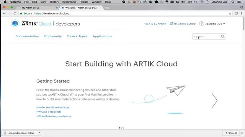Click the Jeanine Jue user name in menu bar
Viewport: 245px width, 137px height.
click(x=220, y=2)
